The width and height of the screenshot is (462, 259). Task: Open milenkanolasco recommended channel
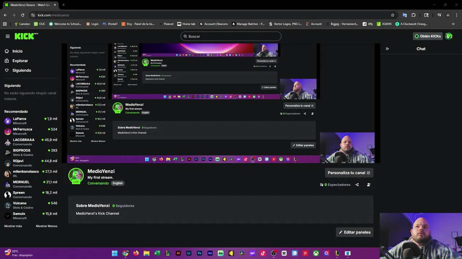tap(31, 173)
